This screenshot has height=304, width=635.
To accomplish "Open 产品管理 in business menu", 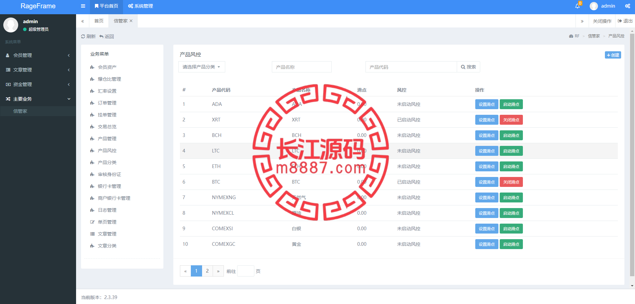I will click(107, 139).
